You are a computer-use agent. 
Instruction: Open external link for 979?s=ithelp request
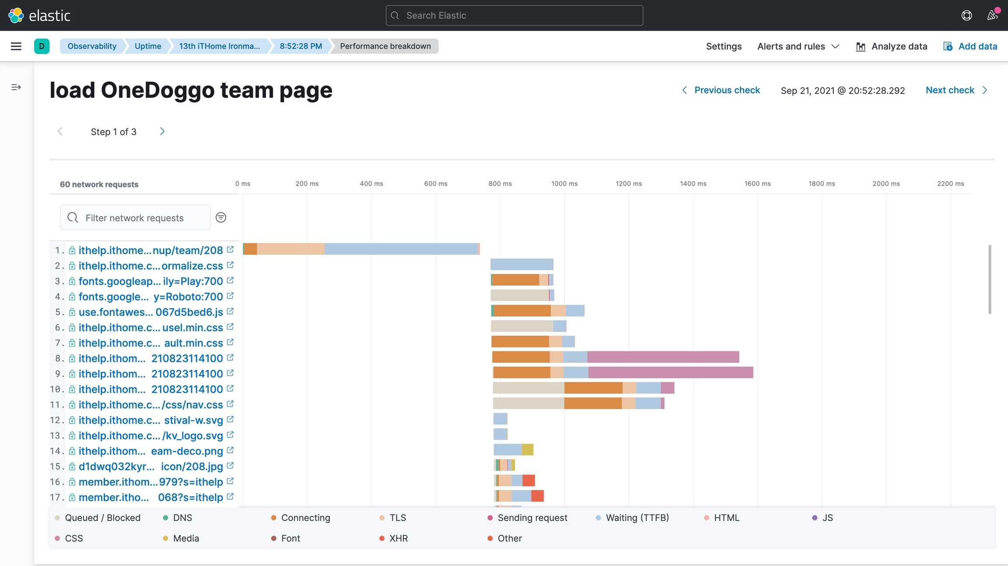point(230,481)
